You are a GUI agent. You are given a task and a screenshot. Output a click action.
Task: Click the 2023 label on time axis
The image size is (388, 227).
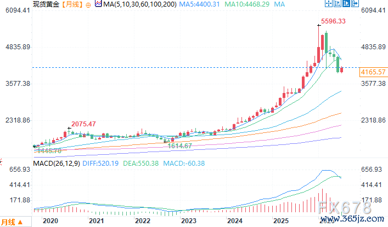pos(189,220)
